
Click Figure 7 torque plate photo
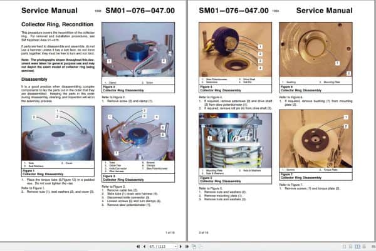click(x=316, y=138)
